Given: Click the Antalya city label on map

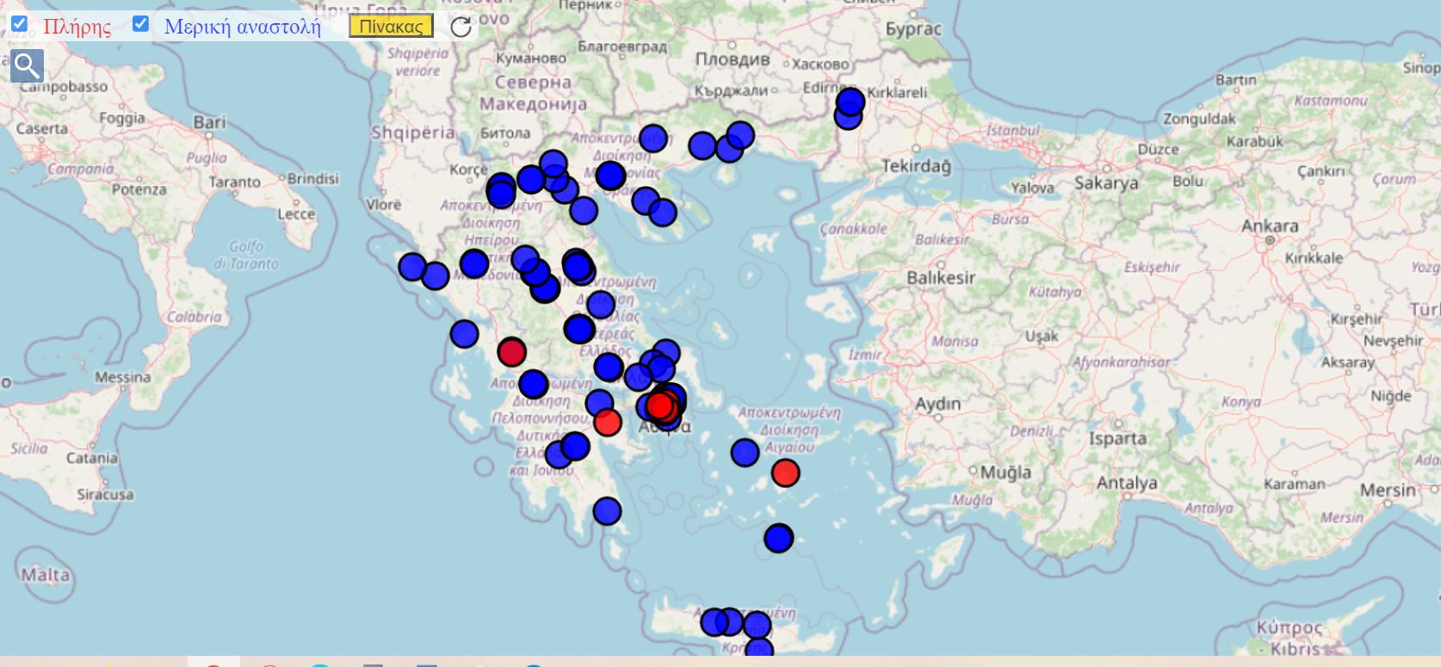Looking at the screenshot, I should click(x=1127, y=483).
